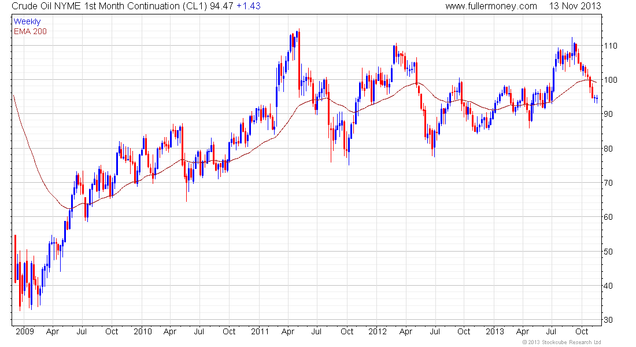636x347 pixels.
Task: Click the 90 price axis label
Action: tap(608, 115)
